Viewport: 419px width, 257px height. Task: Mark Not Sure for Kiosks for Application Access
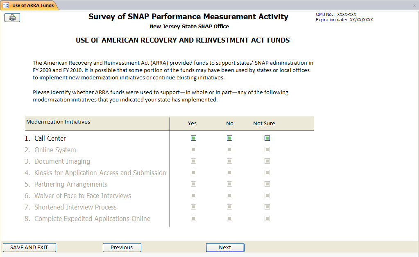coord(267,173)
